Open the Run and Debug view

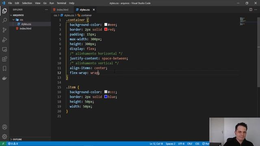(4, 40)
